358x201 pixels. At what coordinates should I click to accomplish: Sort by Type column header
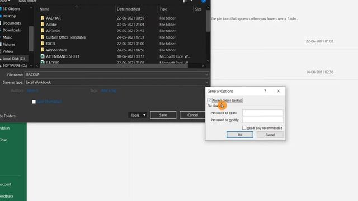click(163, 9)
